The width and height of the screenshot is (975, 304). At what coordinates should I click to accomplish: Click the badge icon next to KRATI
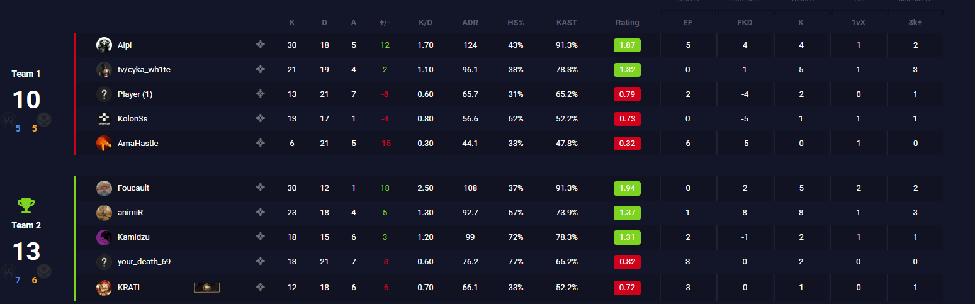[207, 288]
